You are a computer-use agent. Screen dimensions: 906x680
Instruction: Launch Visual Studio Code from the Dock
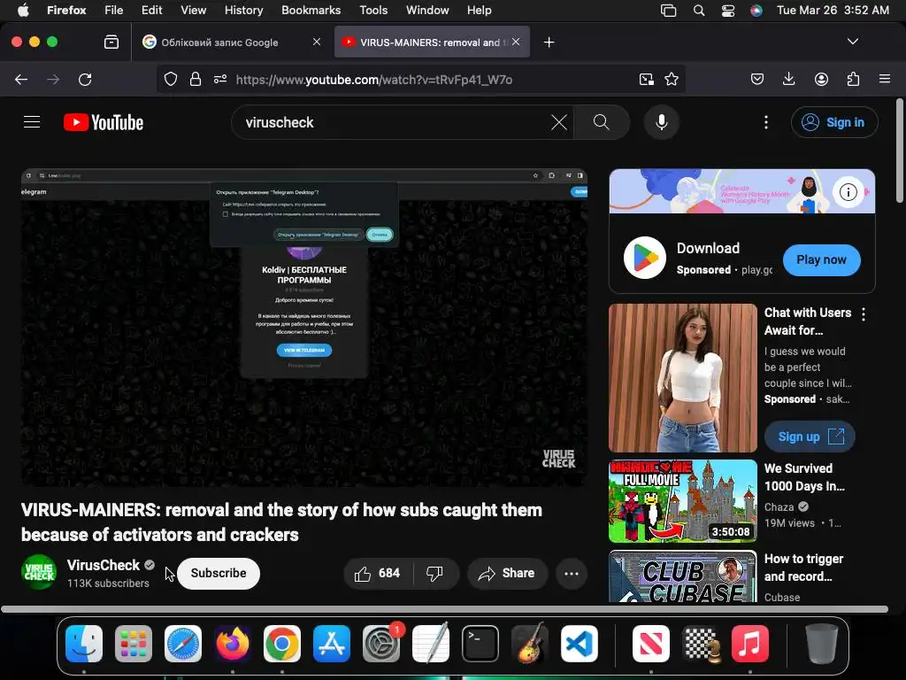coord(579,644)
